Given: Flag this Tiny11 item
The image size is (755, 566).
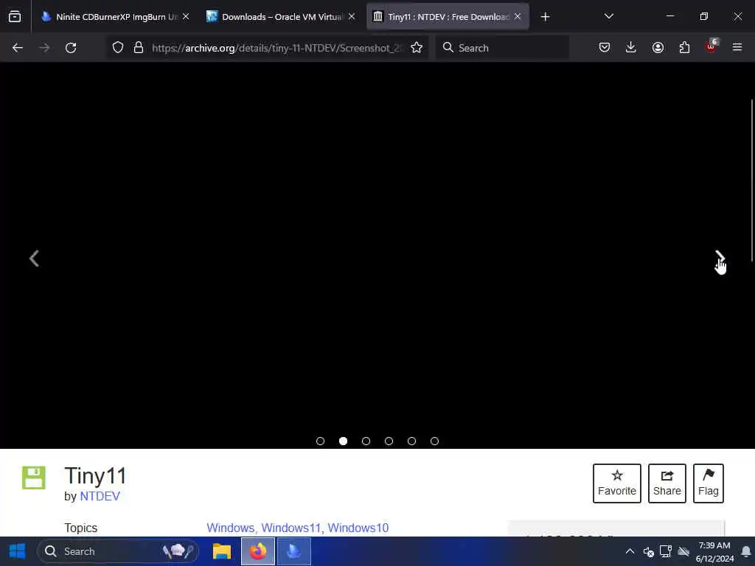Looking at the screenshot, I should click(709, 483).
